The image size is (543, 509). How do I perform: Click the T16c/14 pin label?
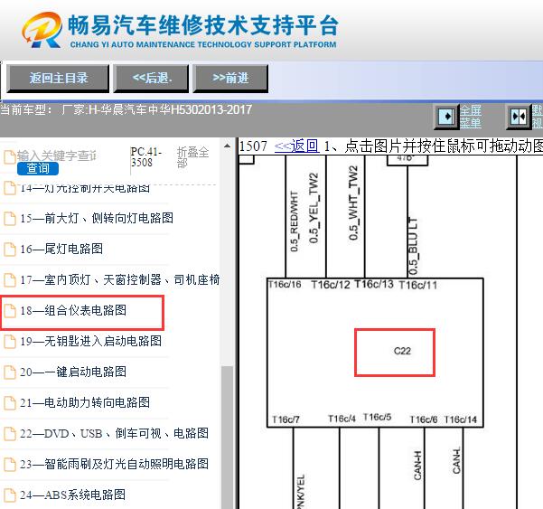click(x=461, y=419)
